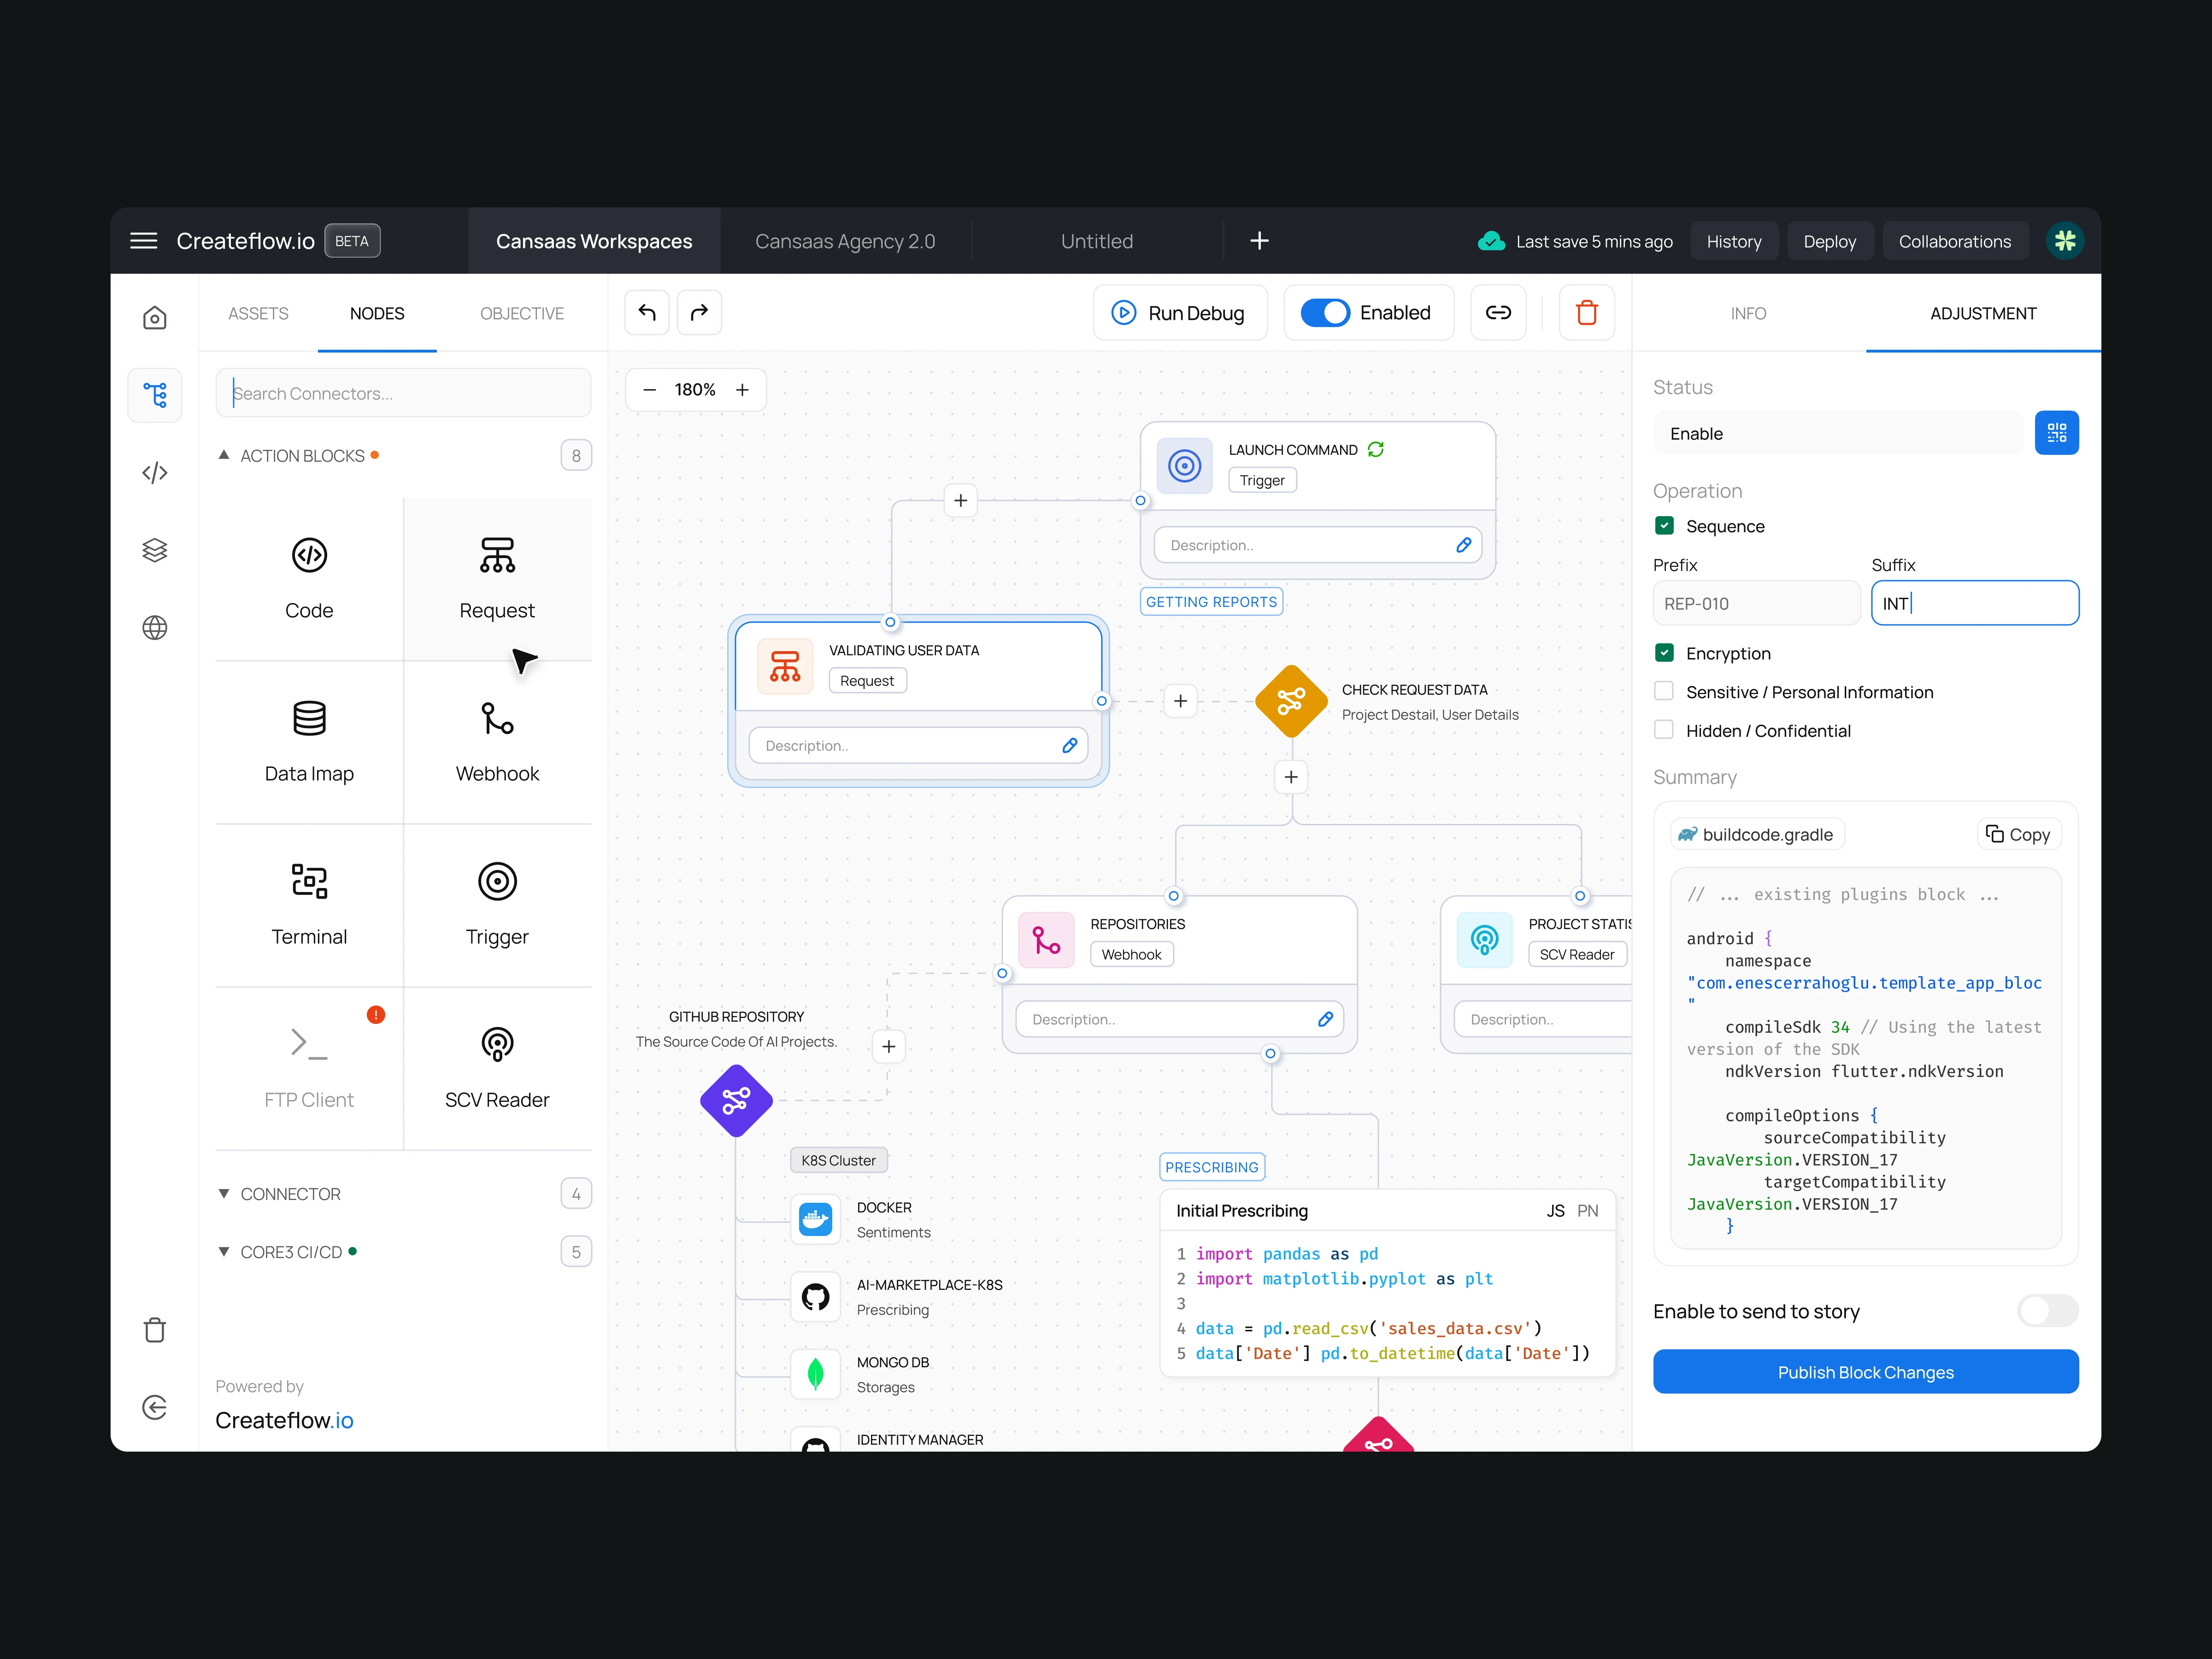Select the Terminal action block
Image resolution: width=2212 pixels, height=1659 pixels.
click(x=309, y=905)
